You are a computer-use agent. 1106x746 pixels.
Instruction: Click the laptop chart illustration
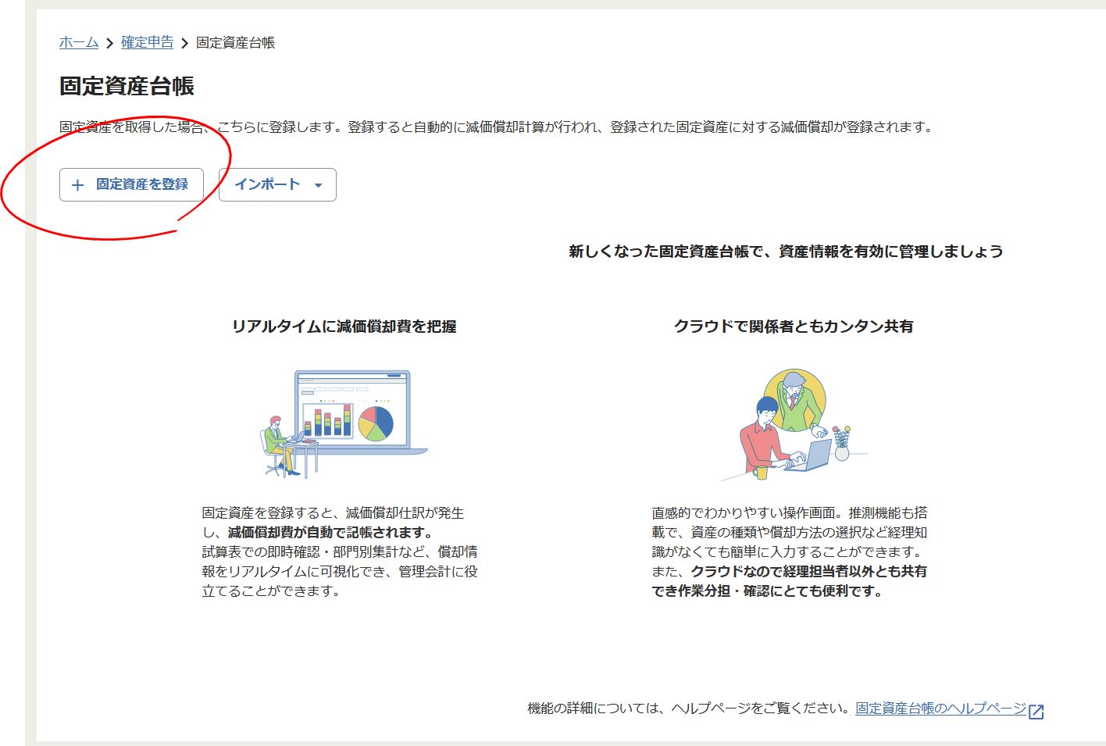[x=344, y=424]
